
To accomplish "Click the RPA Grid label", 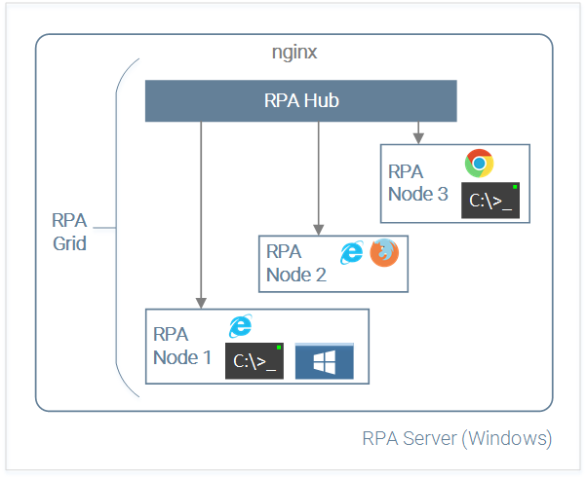I will [x=69, y=232].
